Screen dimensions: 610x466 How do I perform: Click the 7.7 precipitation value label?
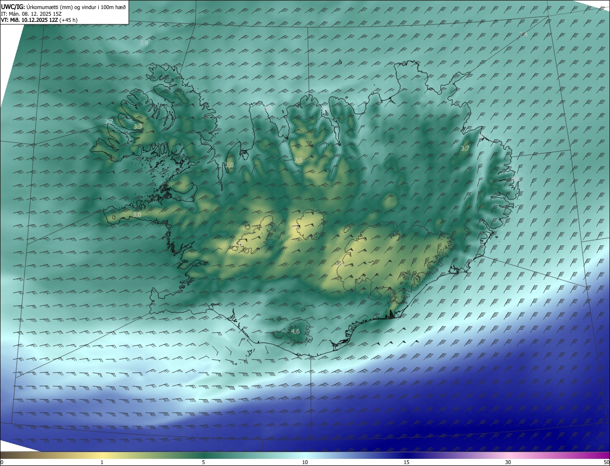(x=109, y=122)
